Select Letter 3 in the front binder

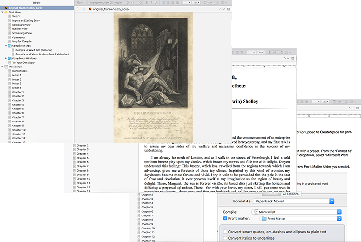point(16,83)
